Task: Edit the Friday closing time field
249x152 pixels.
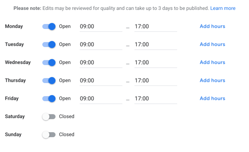Action: coord(156,99)
